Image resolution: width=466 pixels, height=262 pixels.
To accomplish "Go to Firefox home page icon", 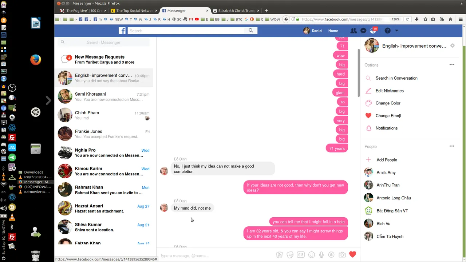I will click(x=450, y=19).
